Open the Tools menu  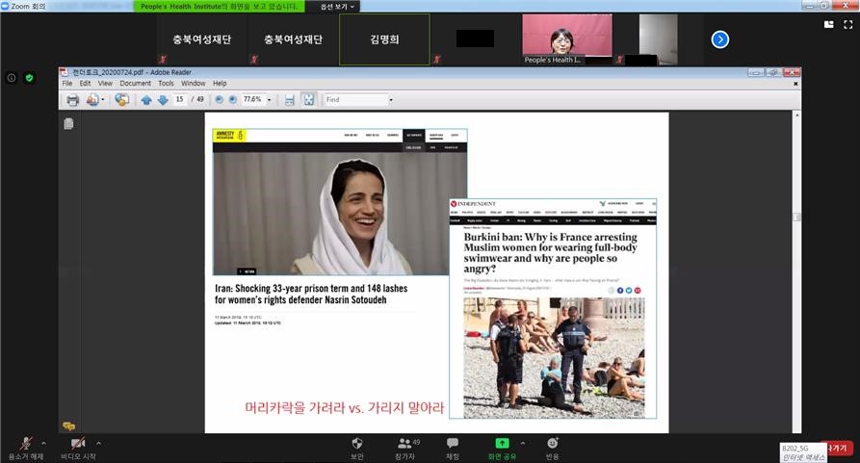(166, 84)
